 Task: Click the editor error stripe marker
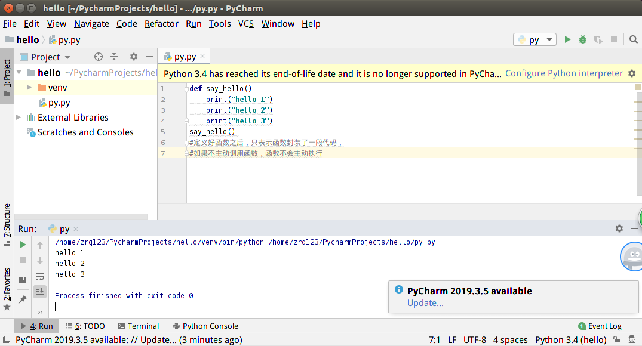pyautogui.click(x=638, y=87)
